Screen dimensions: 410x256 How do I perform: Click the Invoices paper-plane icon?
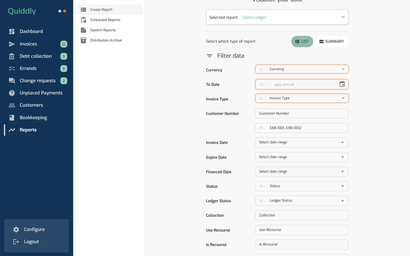pos(12,44)
